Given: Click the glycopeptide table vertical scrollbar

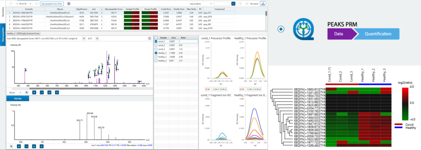Looking at the screenshot, I should 266,14.
